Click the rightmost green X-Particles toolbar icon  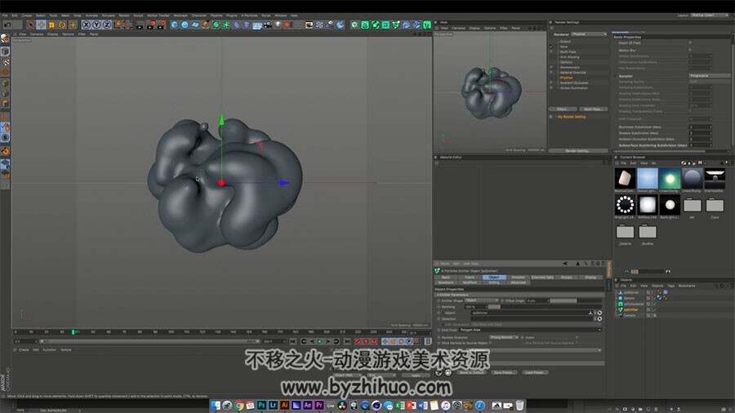pyautogui.click(x=427, y=24)
